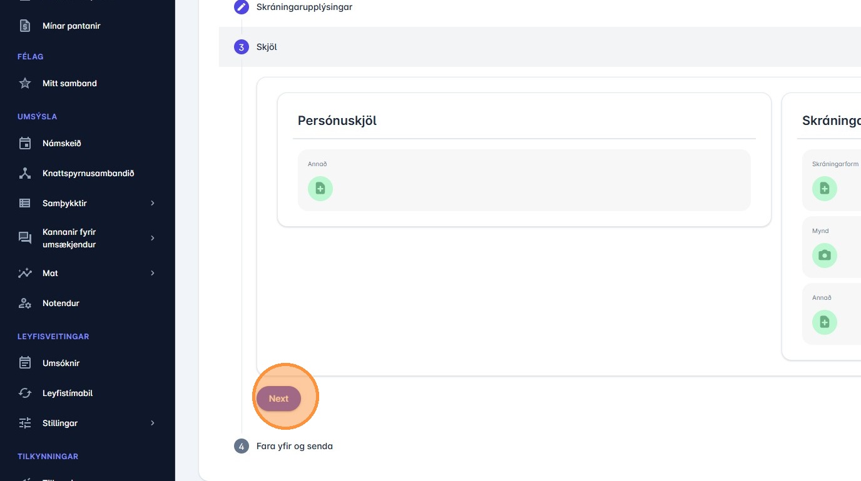Click the Leyfistímabil refresh arrows icon

(x=25, y=393)
